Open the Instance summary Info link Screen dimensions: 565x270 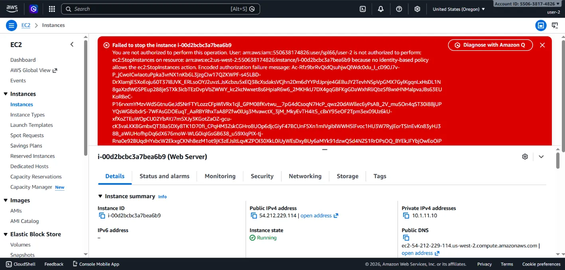click(162, 197)
